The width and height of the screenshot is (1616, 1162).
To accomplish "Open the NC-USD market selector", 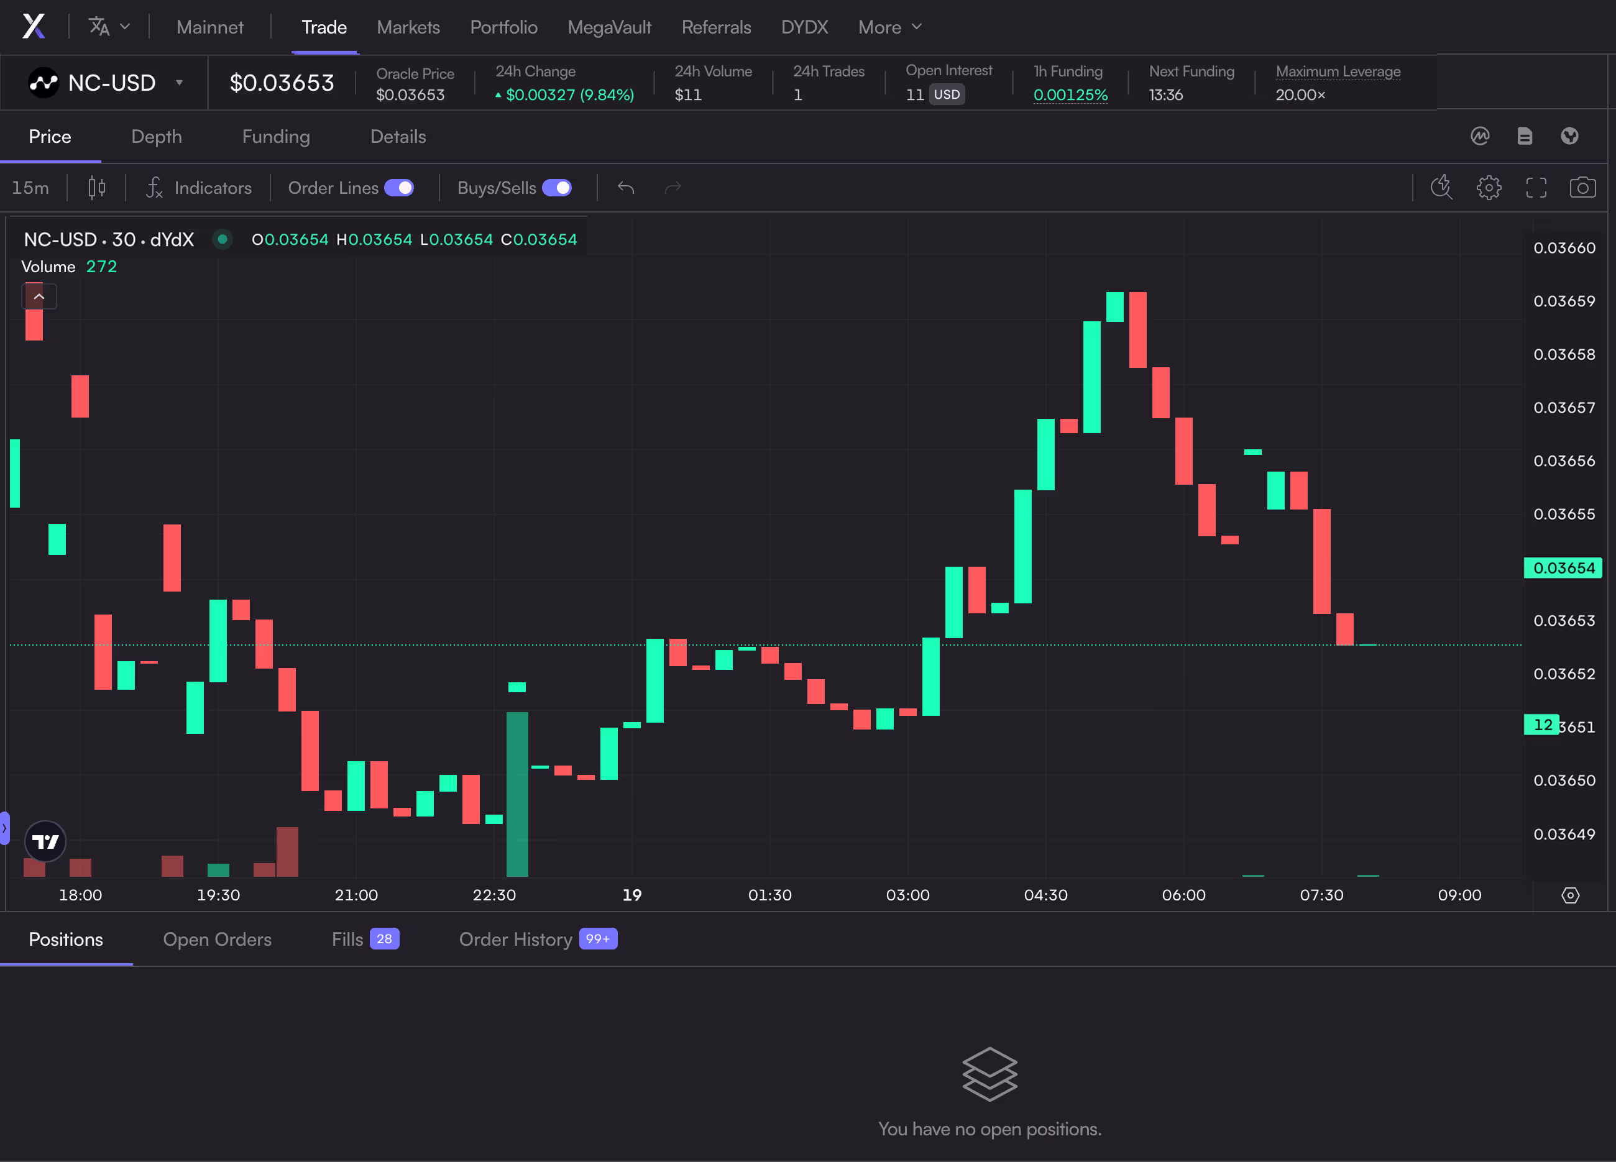I will point(106,83).
